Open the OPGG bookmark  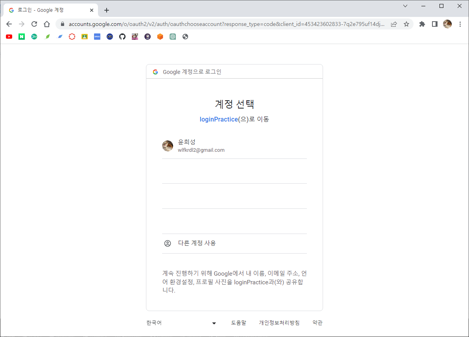point(97,37)
